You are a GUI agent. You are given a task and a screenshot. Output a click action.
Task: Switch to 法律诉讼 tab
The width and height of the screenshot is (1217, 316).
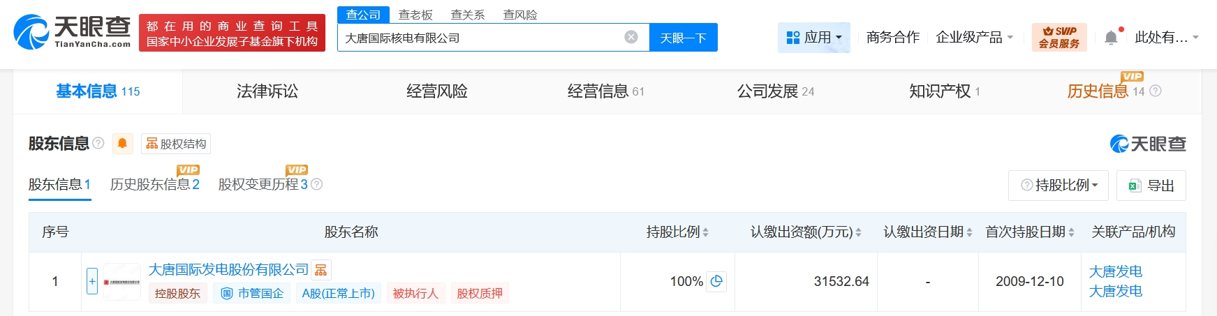267,91
